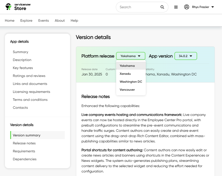Image resolution: width=222 pixels, height=176 pixels.
Task: Open the Explore nav item
Action: (26, 21)
